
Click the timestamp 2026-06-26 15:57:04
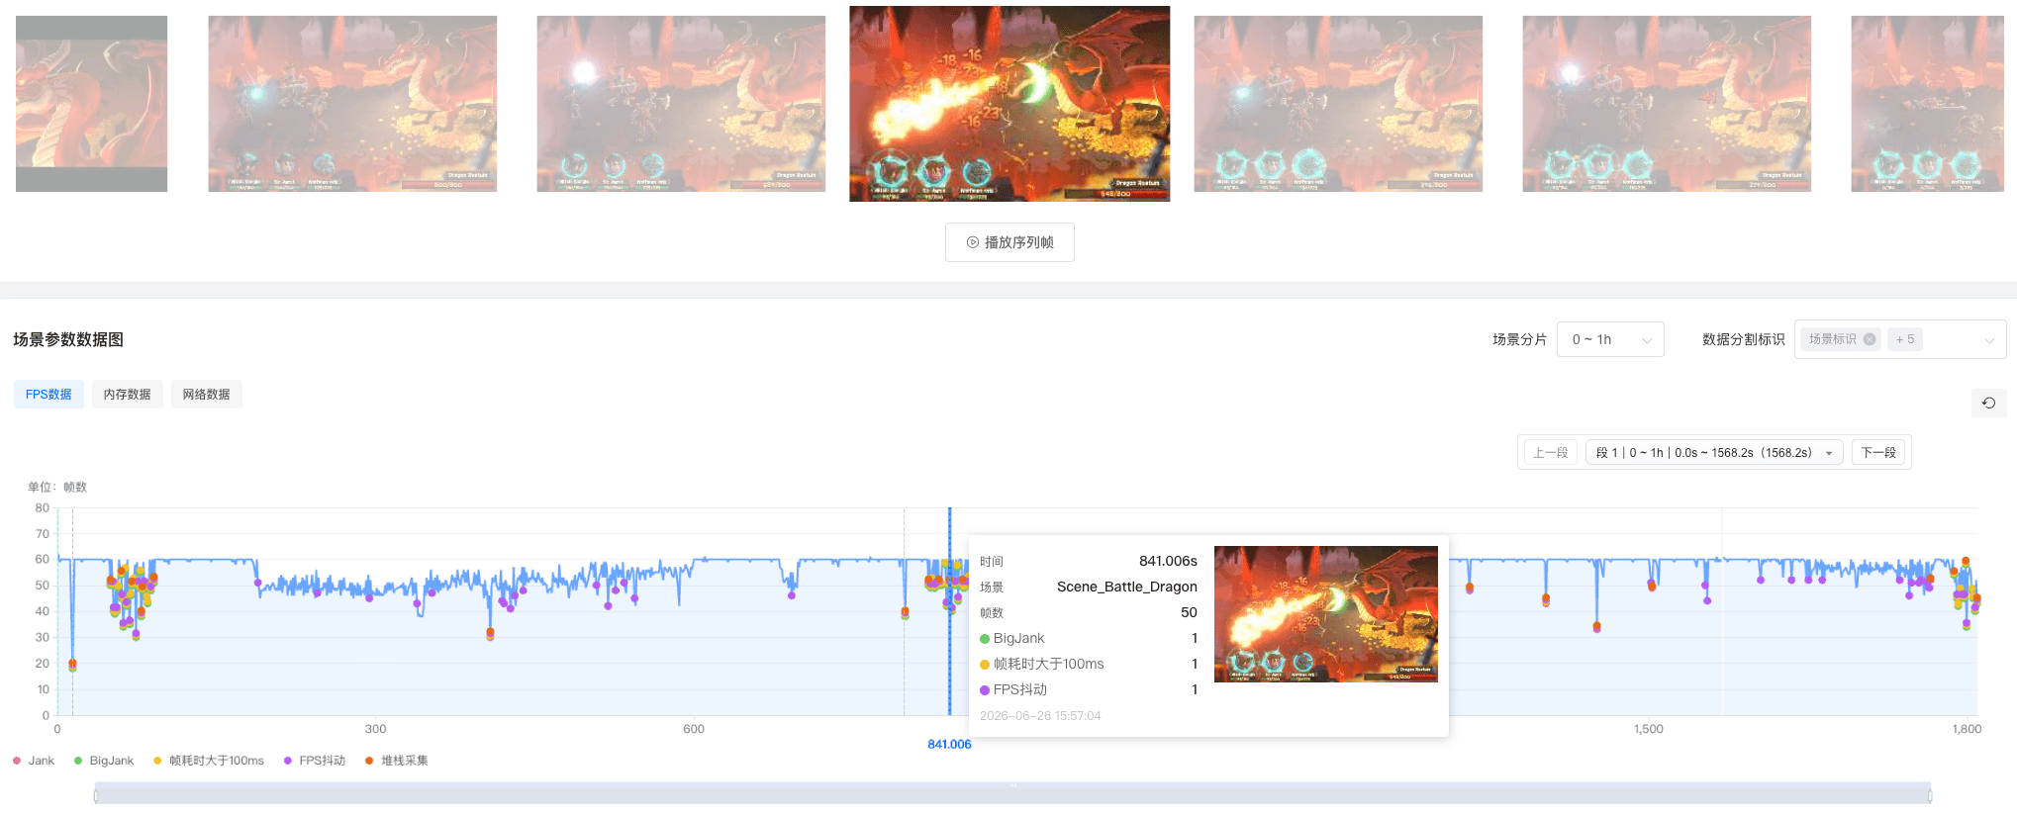point(1040,716)
